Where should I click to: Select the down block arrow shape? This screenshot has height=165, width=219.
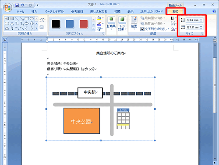[32, 24]
